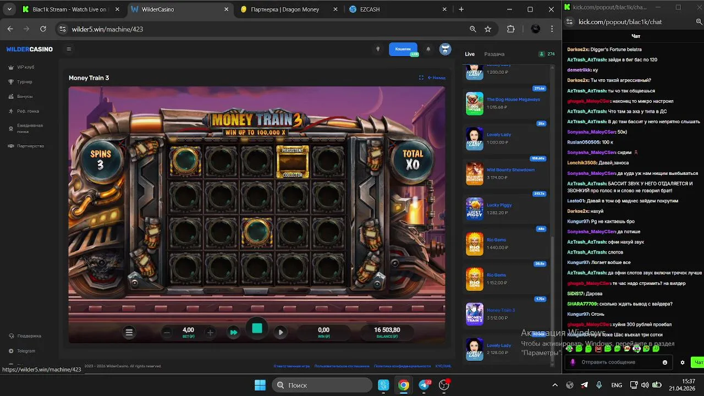Go back in browser history
Image resolution: width=704 pixels, height=396 pixels.
coord(10,29)
